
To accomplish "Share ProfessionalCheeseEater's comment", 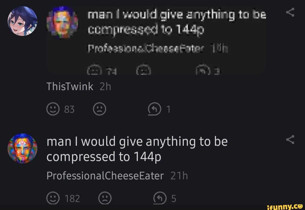I will tap(290, 139).
